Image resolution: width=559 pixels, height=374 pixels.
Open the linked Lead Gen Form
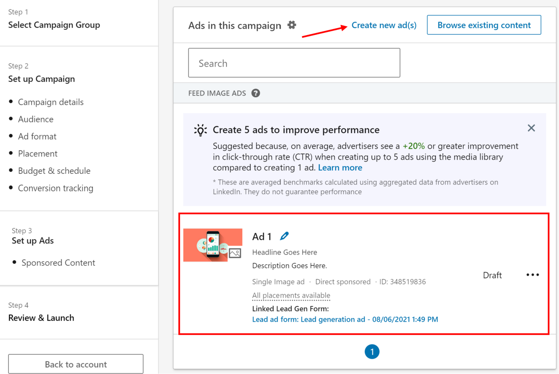[345, 319]
